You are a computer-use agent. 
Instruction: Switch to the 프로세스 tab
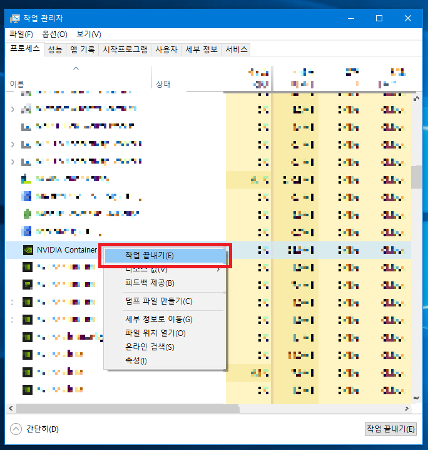25,48
